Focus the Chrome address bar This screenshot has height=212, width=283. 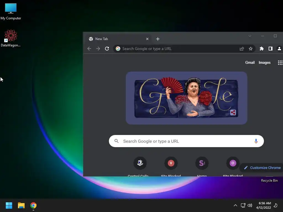[x=184, y=49]
